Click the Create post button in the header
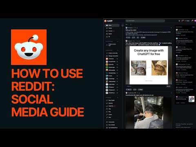 pyautogui.click(x=187, y=21)
